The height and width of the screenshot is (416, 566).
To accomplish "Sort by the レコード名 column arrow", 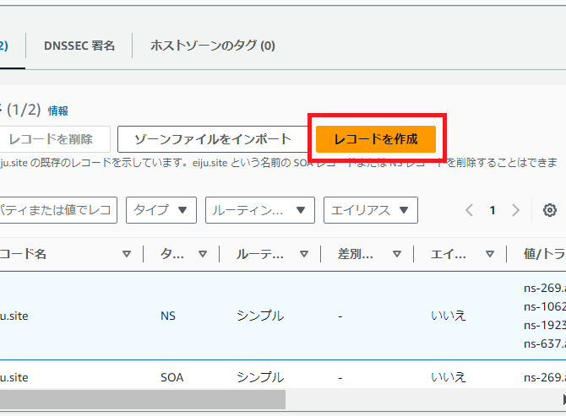I will (x=127, y=254).
